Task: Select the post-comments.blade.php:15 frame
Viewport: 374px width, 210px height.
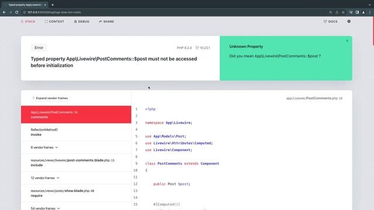Action: coord(76,163)
